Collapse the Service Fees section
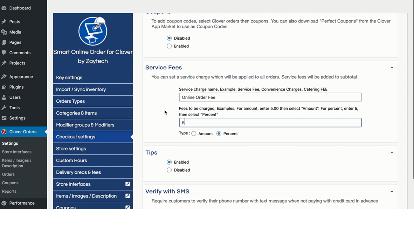This screenshot has width=414, height=241. tap(392, 67)
